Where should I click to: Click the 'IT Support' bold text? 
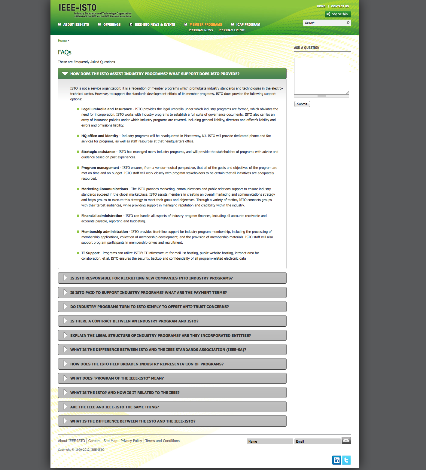point(90,253)
